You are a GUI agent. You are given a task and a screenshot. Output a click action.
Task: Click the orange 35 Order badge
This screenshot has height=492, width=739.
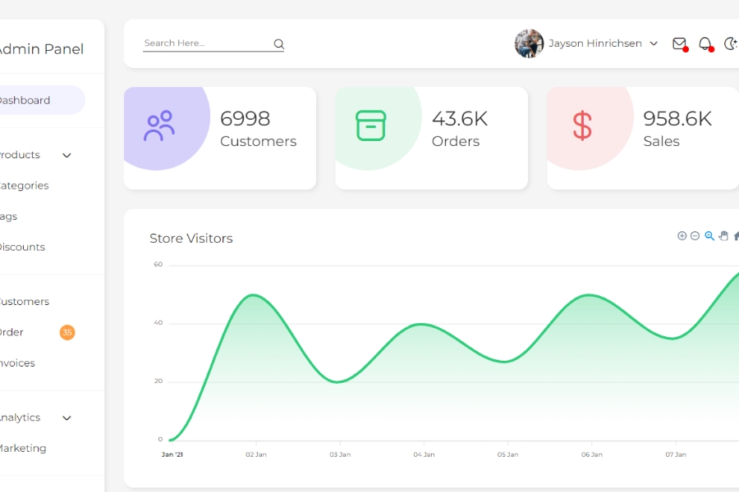click(67, 333)
